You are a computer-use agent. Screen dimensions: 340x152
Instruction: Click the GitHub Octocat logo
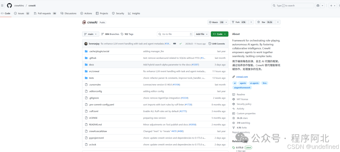(9, 6)
